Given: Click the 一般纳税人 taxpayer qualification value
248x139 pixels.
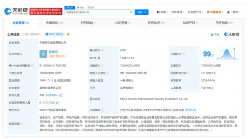Looking at the screenshot, I should tap(127, 80).
